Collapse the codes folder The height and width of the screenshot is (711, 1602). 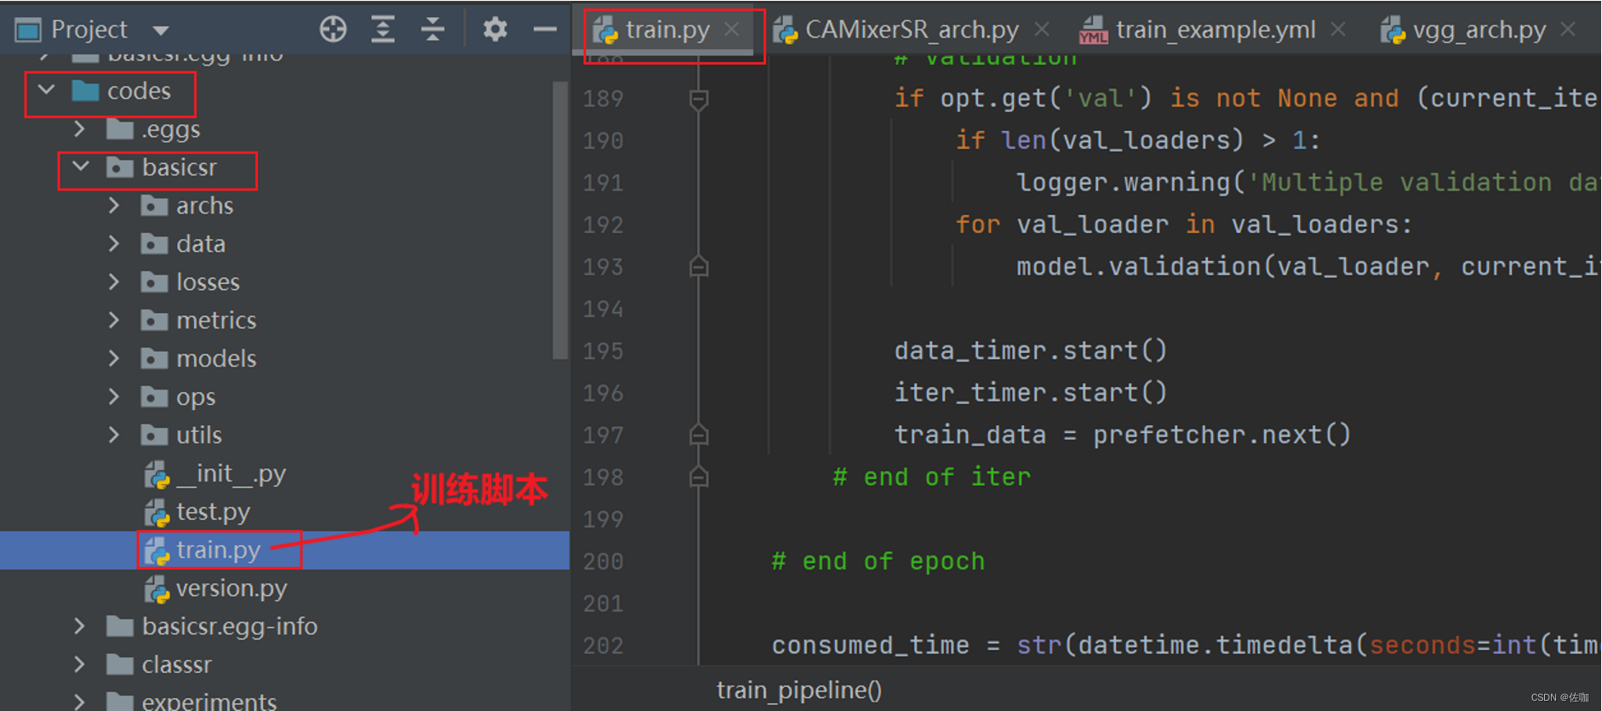(x=46, y=90)
